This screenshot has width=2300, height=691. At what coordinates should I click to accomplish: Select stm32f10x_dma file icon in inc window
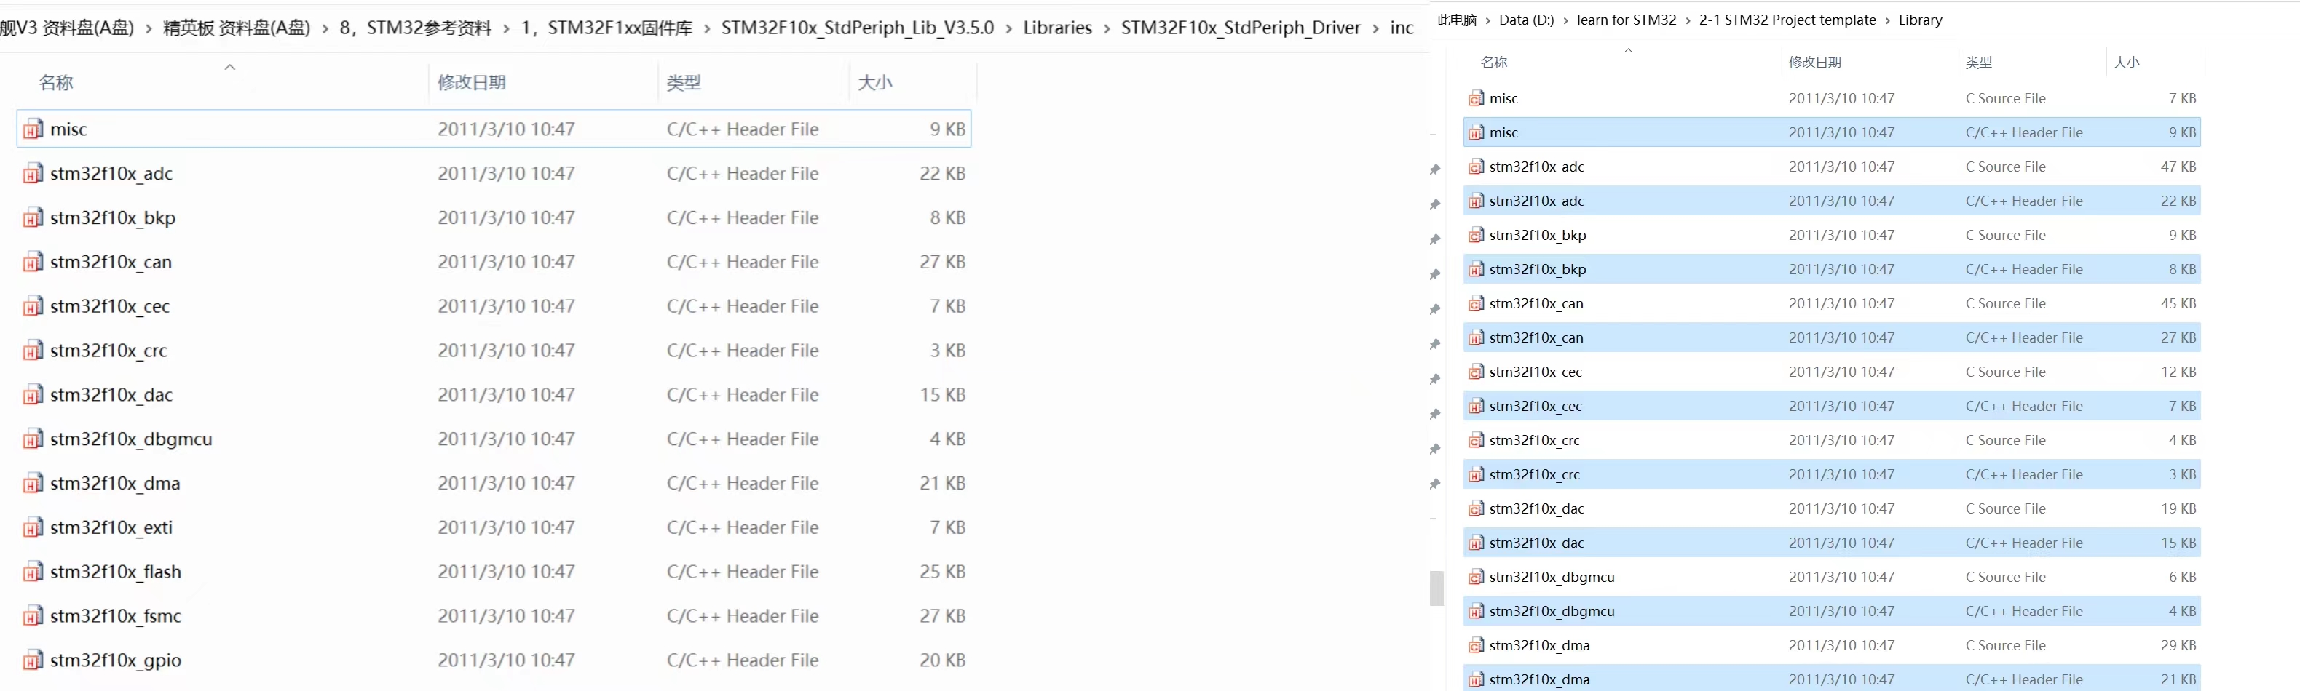33,483
